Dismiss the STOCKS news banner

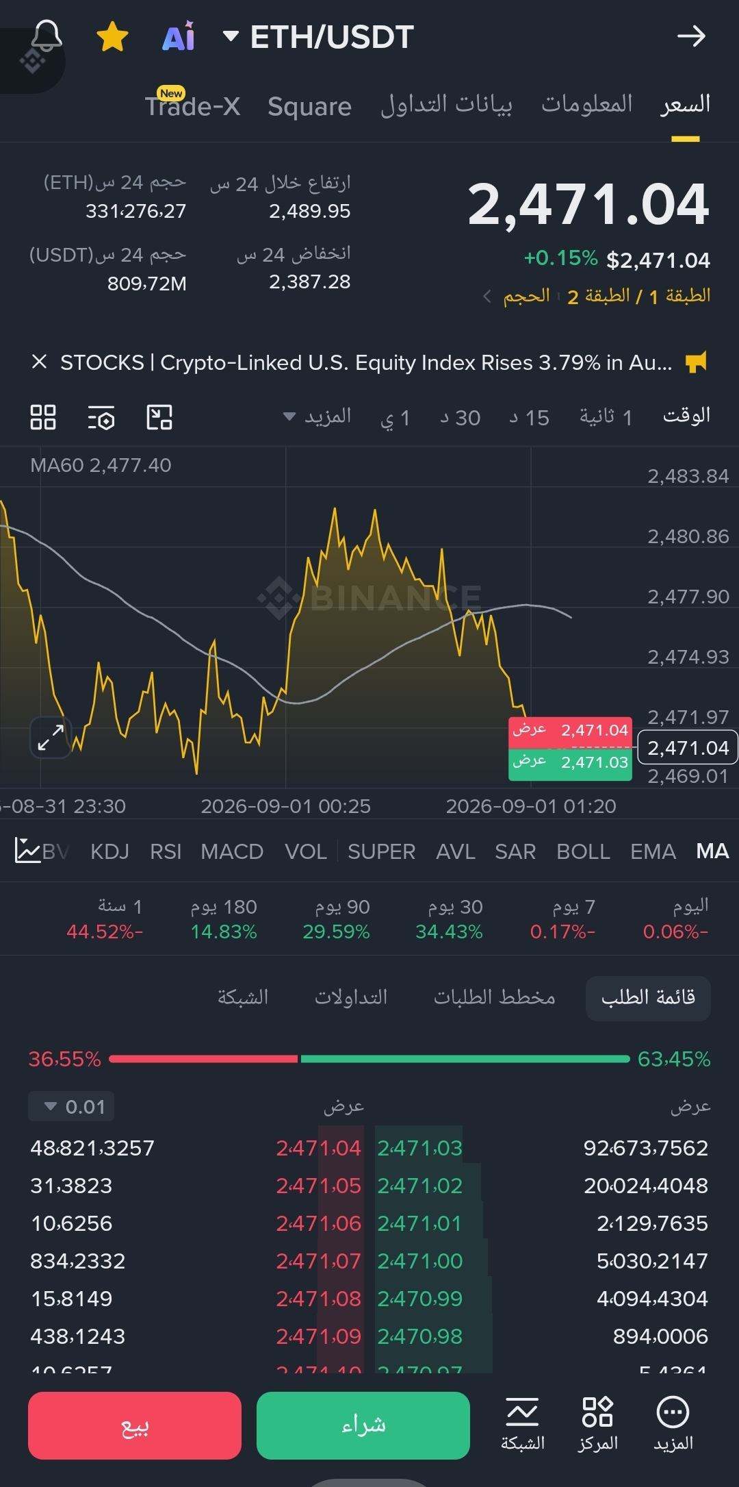39,362
